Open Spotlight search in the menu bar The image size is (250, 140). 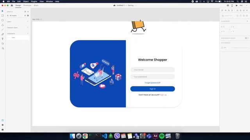click(238, 2)
